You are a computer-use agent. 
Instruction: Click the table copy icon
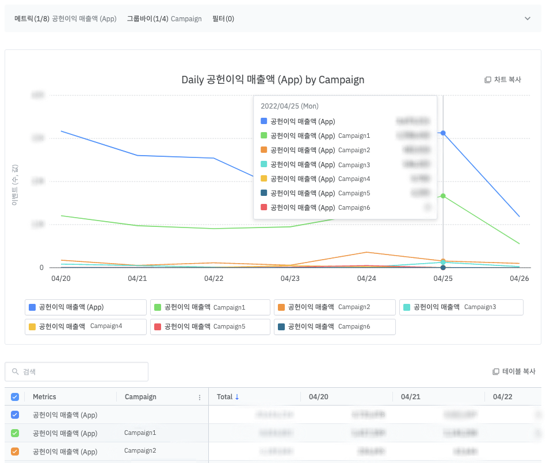pyautogui.click(x=496, y=372)
